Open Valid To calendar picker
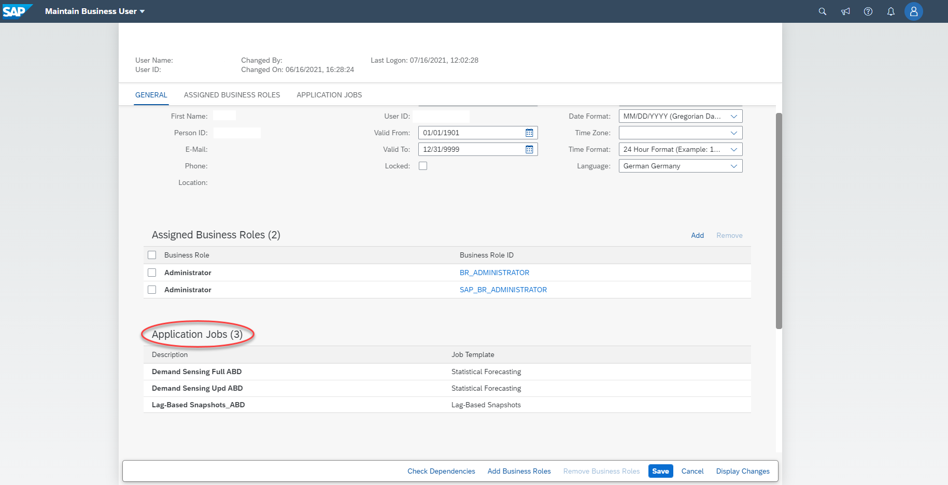This screenshot has height=485, width=948. click(x=529, y=149)
